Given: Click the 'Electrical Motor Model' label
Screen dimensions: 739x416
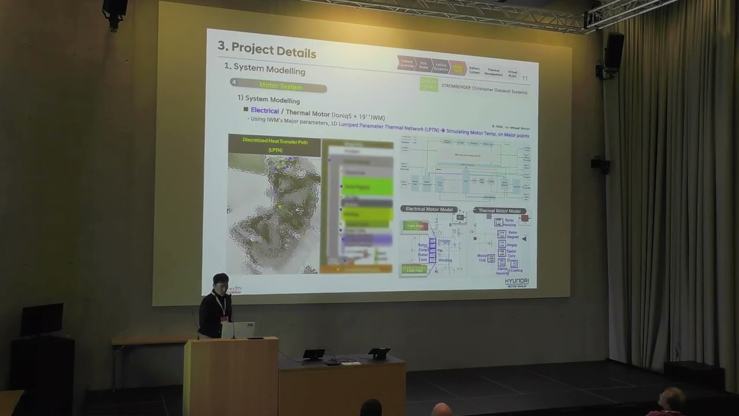Looking at the screenshot, I should (430, 209).
